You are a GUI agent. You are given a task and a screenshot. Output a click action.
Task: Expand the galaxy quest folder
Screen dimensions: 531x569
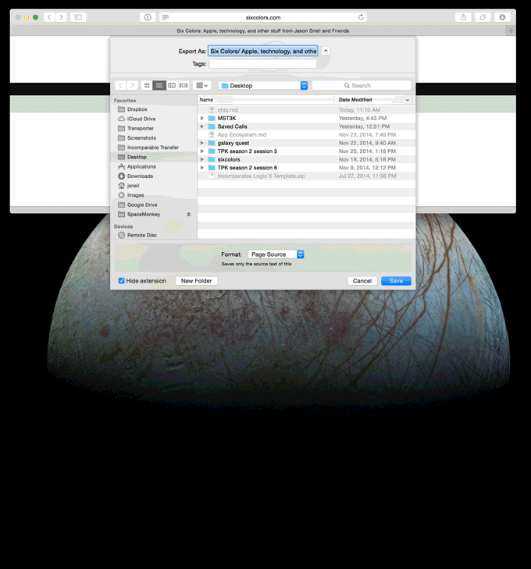point(202,143)
